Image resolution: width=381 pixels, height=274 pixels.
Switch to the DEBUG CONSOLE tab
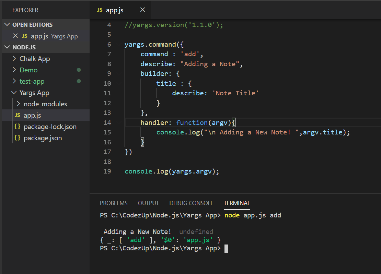191,203
